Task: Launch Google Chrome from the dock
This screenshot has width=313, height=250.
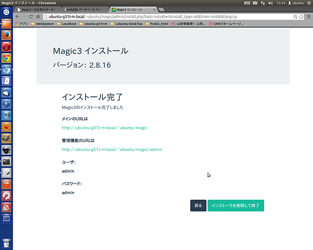Action: (6, 58)
